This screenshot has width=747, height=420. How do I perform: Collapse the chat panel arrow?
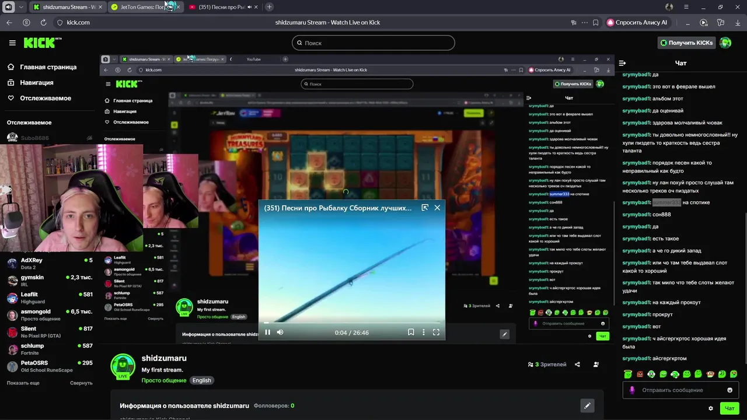pyautogui.click(x=622, y=63)
